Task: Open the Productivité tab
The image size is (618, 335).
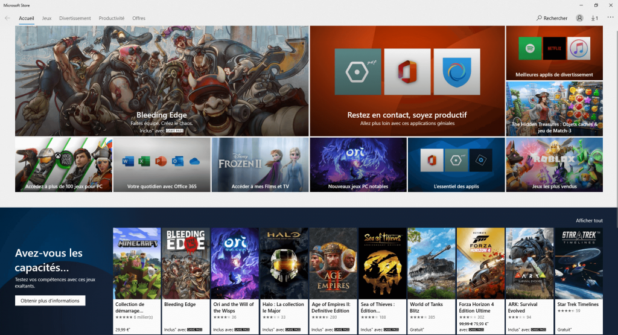Action: [112, 18]
